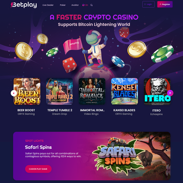Click the Betplay logo
The width and height of the screenshot is (183, 183).
point(24,5)
